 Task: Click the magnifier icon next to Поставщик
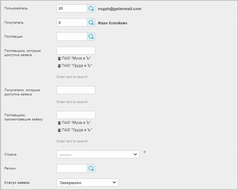pyautogui.click(x=91, y=37)
